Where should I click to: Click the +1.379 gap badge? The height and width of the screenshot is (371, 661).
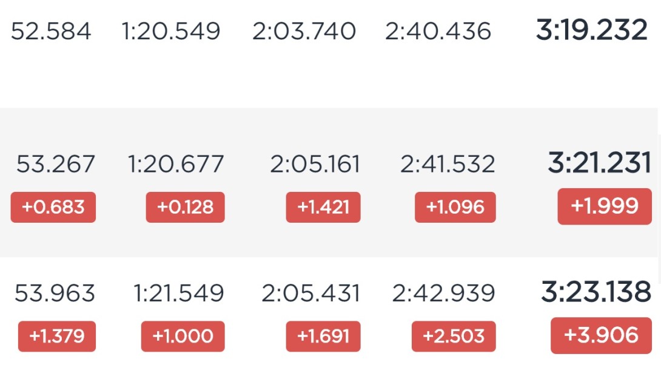coord(57,336)
